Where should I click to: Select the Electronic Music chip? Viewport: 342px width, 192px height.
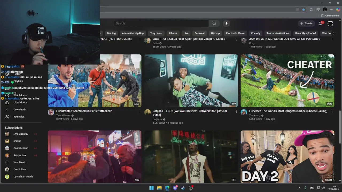click(235, 33)
